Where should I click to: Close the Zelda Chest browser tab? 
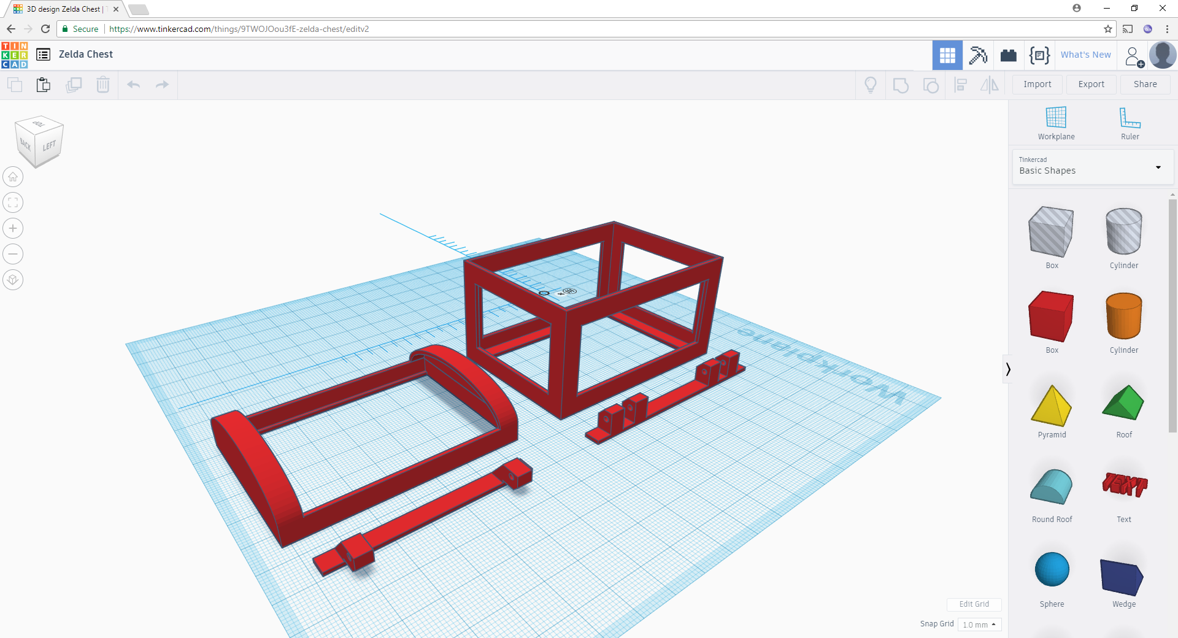[x=116, y=9]
